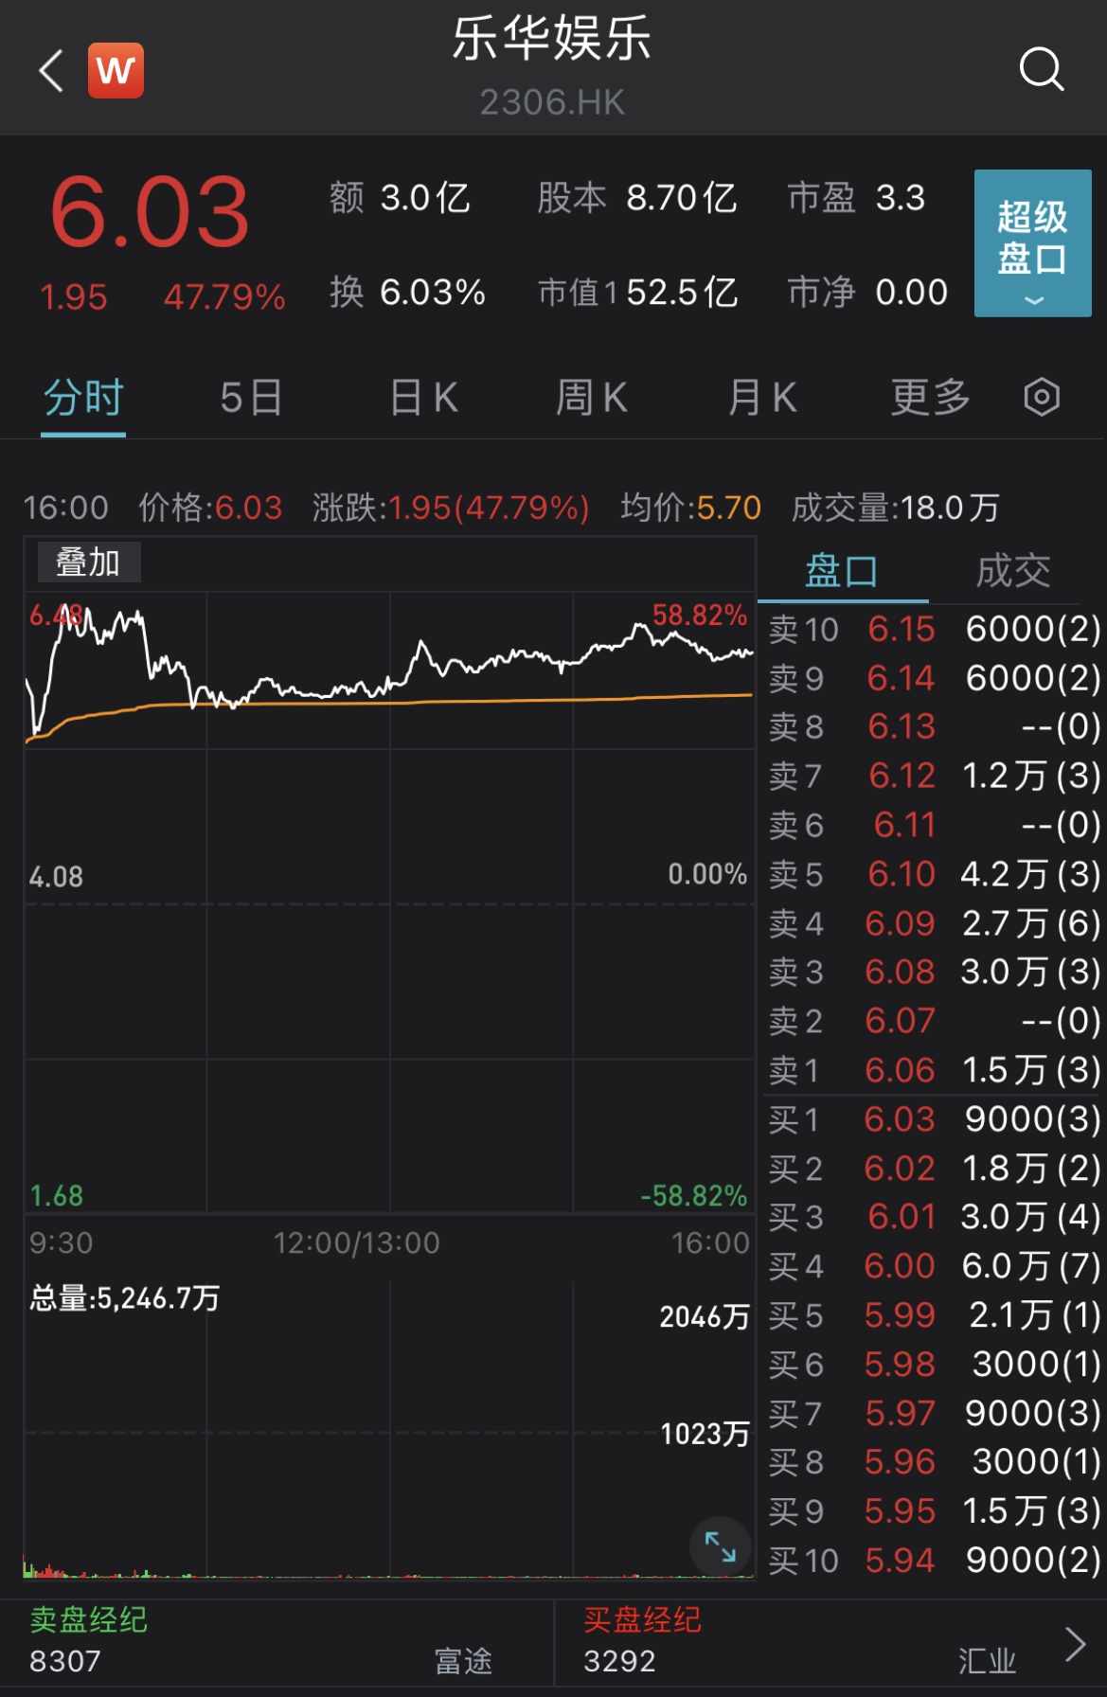Select 卖9 price 6.14 row
The width and height of the screenshot is (1107, 1697).
pos(934,678)
